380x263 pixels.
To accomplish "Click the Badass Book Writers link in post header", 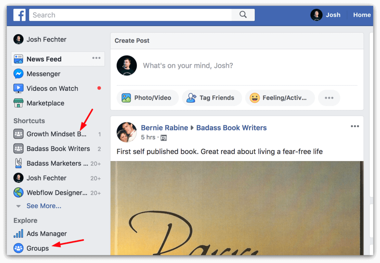I will point(232,128).
